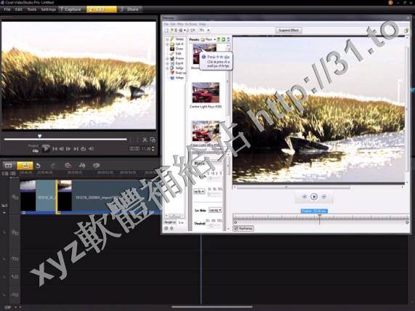Click the enlarge preview window icon

click(x=153, y=140)
